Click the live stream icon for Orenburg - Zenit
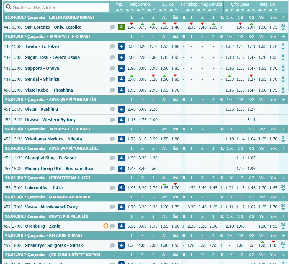 tap(106, 226)
